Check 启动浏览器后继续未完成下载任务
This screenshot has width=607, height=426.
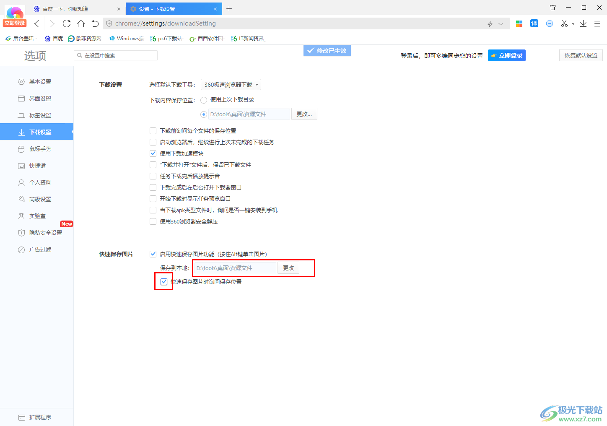[153, 142]
